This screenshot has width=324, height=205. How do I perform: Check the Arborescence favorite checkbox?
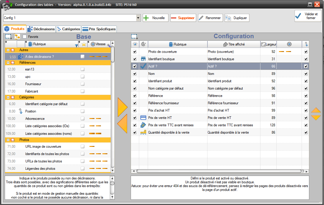pos(82,119)
